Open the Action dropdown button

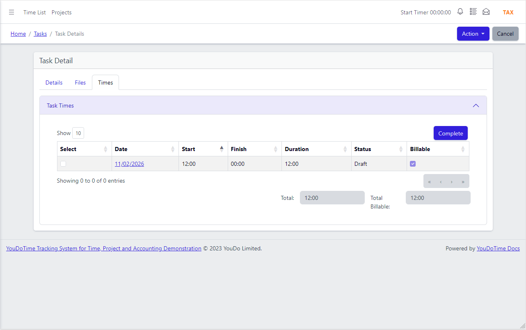(473, 34)
